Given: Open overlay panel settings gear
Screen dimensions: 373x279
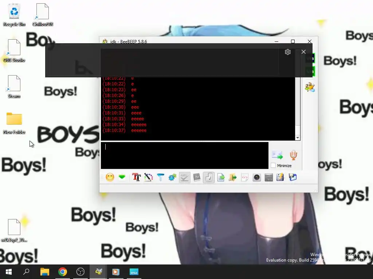Looking at the screenshot, I should [x=288, y=52].
